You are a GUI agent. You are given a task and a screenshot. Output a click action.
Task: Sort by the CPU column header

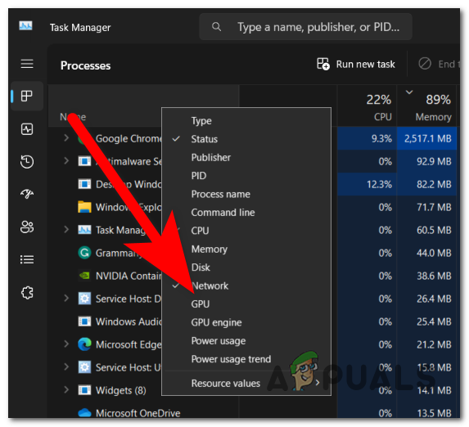[367, 106]
